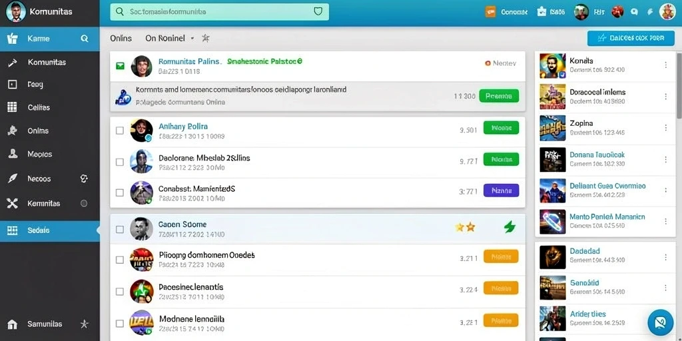Click the purple button on Conabsst row

coord(501,190)
